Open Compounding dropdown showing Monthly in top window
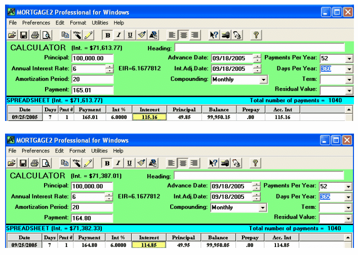 point(263,79)
